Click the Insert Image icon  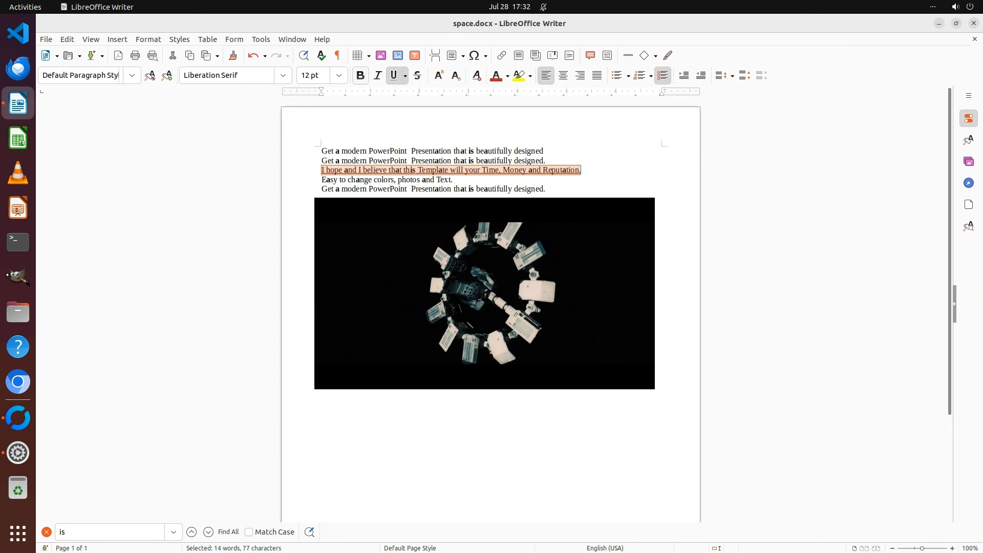coord(381,55)
